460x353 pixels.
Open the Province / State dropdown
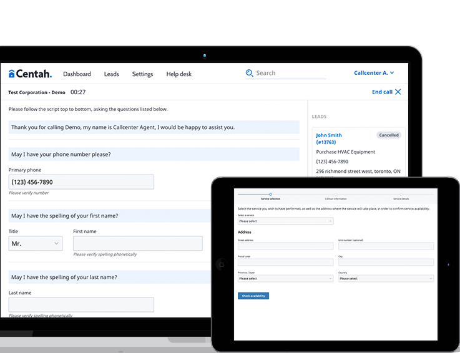coord(285,279)
